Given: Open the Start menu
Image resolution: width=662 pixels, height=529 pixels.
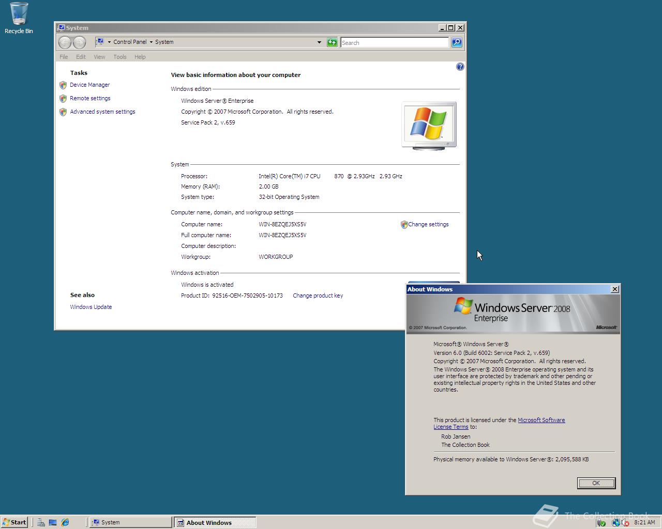Looking at the screenshot, I should 14,522.
